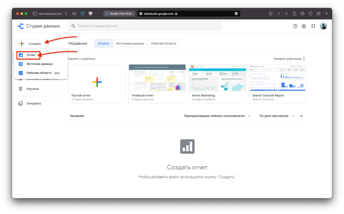Click the large Создать отчет placeholder icon
Image resolution: width=344 pixels, height=214 pixels.
[187, 146]
